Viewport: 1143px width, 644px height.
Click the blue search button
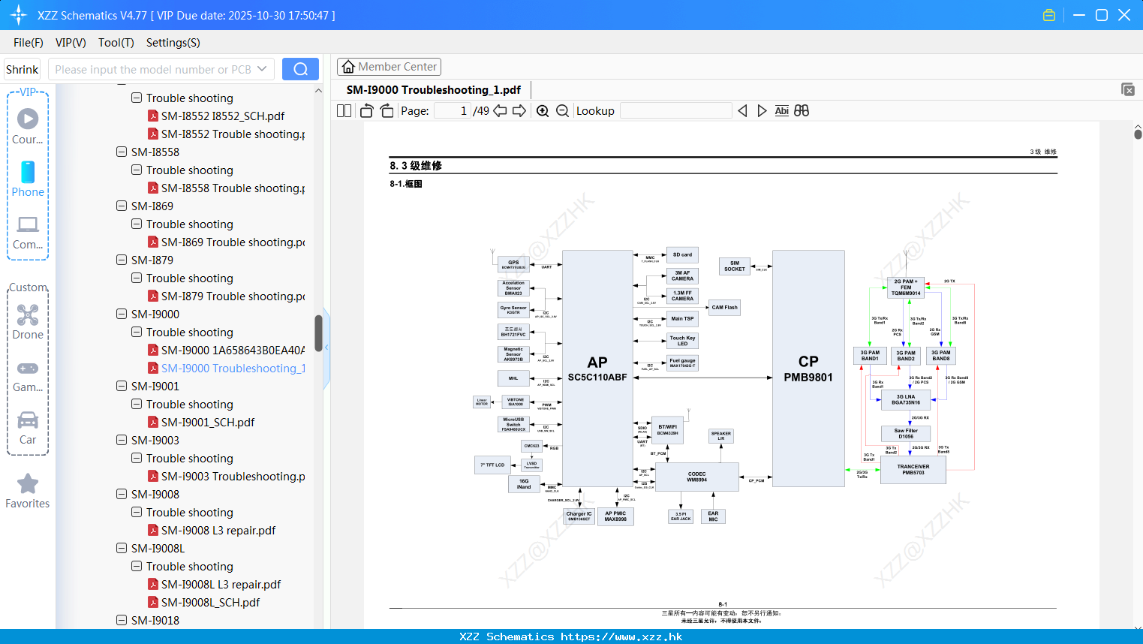point(300,69)
